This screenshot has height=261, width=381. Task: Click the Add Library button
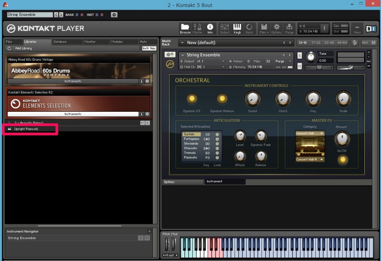(23, 48)
